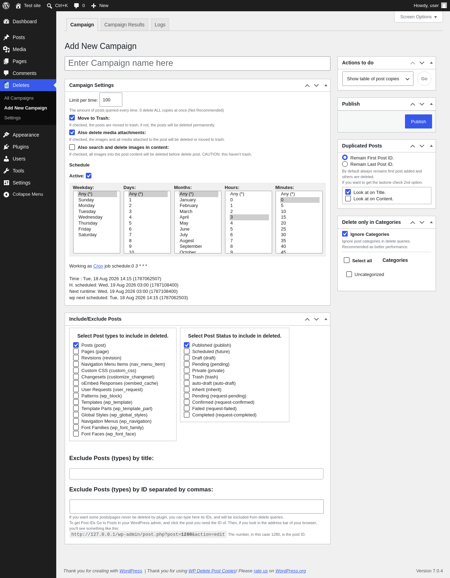Select the Campaign tab

tap(82, 25)
